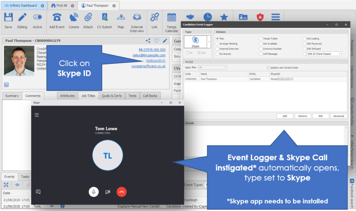Click the Attach paperclip icon
Screen dimensions: 356x211
point(88,18)
